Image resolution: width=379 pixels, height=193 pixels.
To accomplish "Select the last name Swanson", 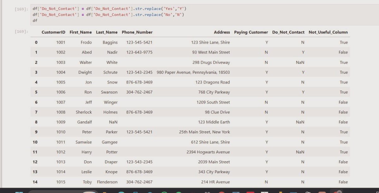I will 109,92.
